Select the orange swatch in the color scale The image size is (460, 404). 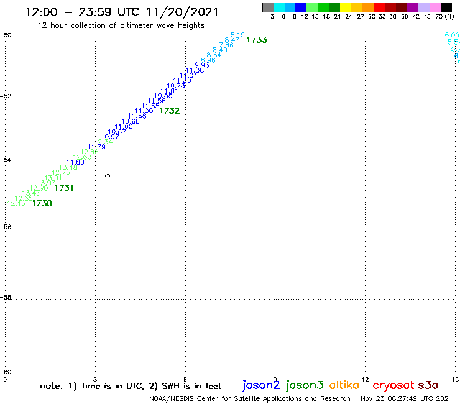368,8
